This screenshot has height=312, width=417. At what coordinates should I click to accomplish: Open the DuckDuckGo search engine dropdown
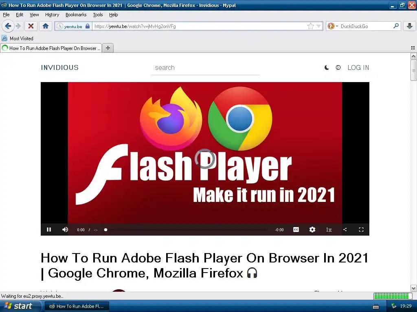point(333,26)
